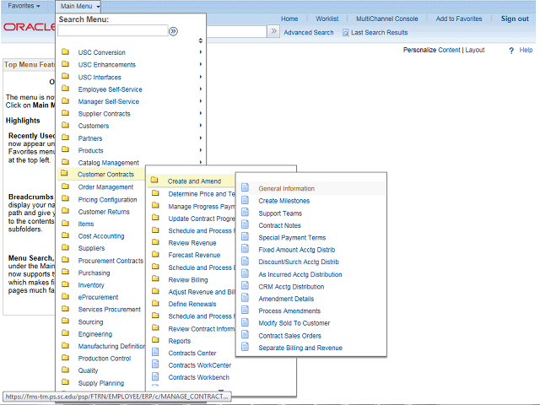Viewport: 540px width, 405px height.
Task: Click the page icon beside Create Milestones
Action: pyautogui.click(x=246, y=201)
